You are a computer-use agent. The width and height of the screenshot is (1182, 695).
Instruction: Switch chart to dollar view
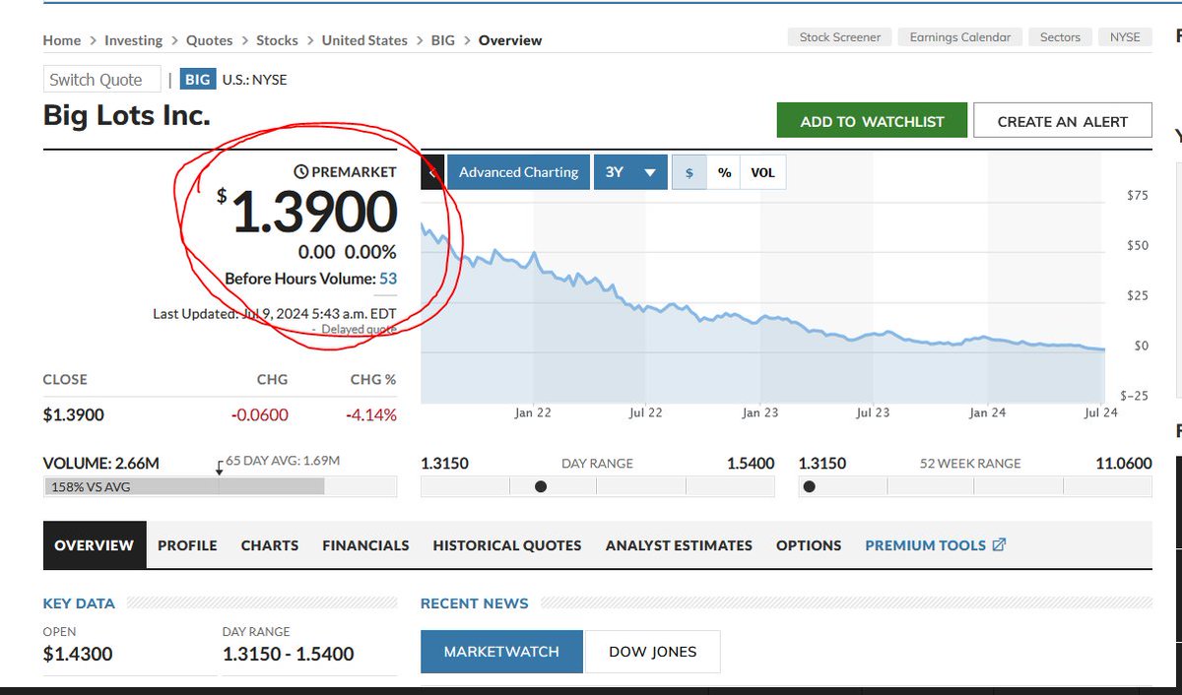(x=689, y=172)
